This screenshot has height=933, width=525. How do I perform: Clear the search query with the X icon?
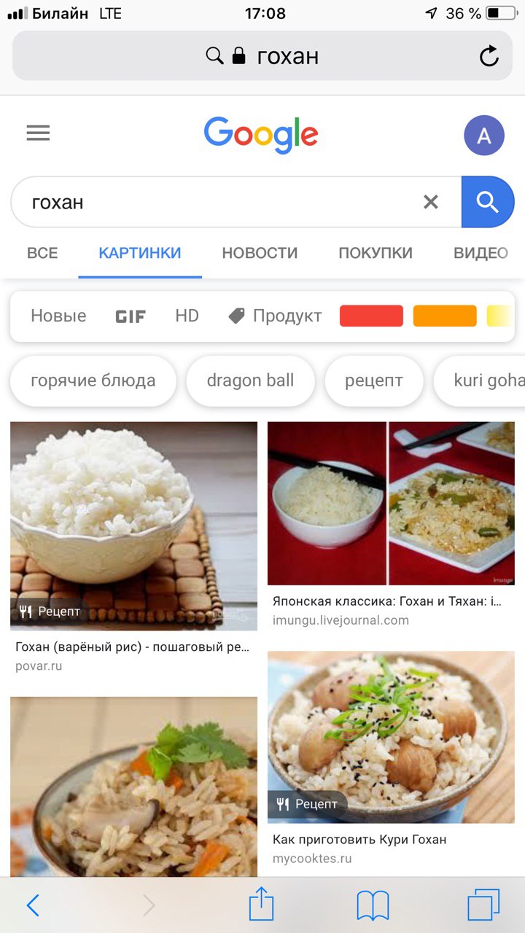tap(431, 202)
